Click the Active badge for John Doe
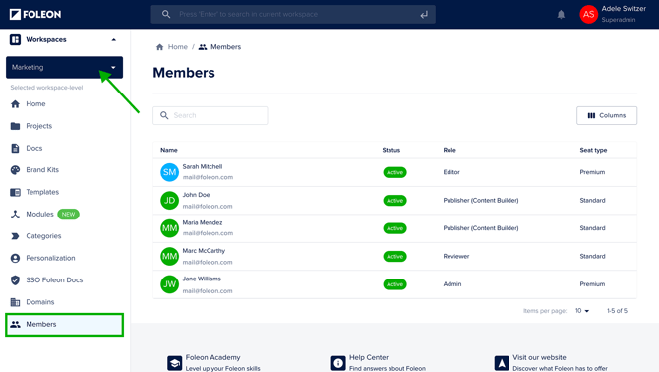 point(394,201)
